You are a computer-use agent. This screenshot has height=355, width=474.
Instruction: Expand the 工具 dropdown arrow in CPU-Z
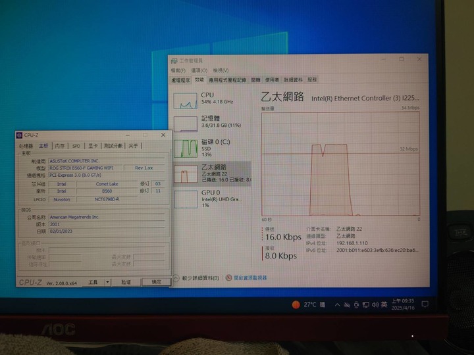(x=107, y=282)
